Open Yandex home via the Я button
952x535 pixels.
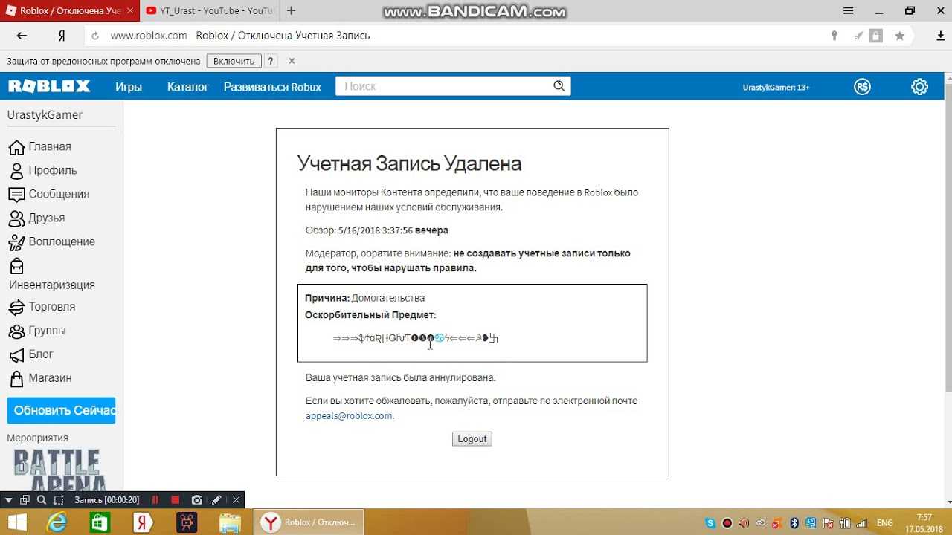click(62, 36)
